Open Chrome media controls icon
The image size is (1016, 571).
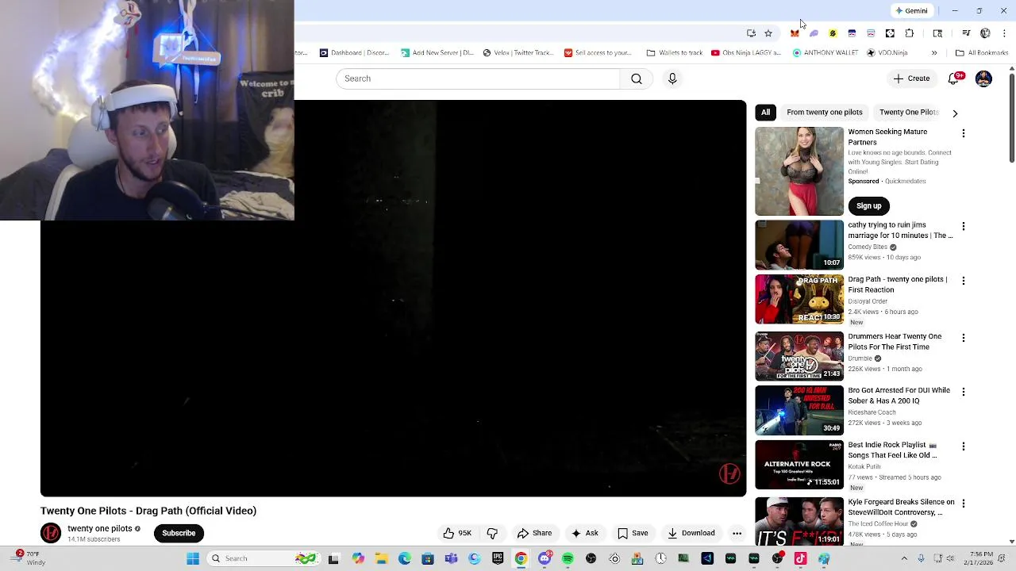point(966,33)
